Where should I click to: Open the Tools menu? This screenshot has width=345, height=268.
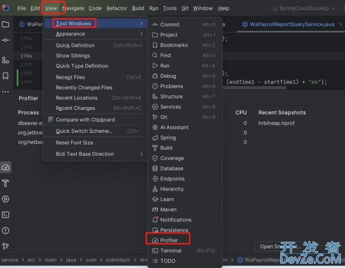pyautogui.click(x=170, y=8)
